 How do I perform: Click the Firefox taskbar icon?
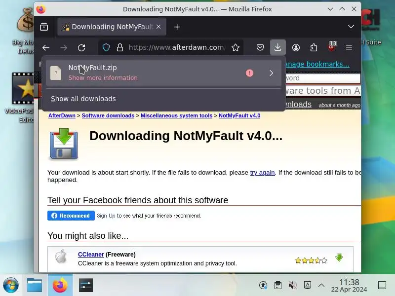point(60,285)
